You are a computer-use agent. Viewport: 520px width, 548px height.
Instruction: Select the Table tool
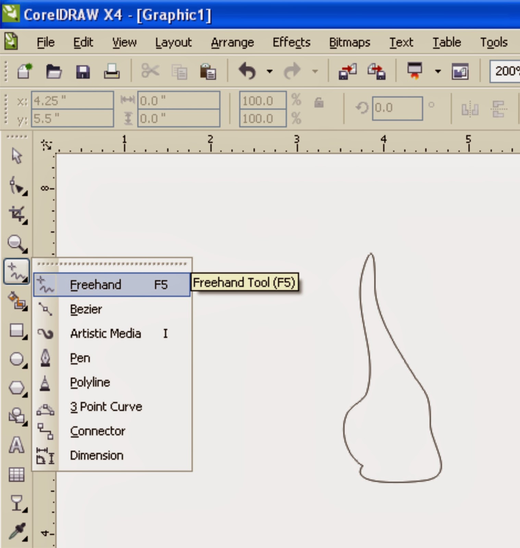(x=16, y=474)
